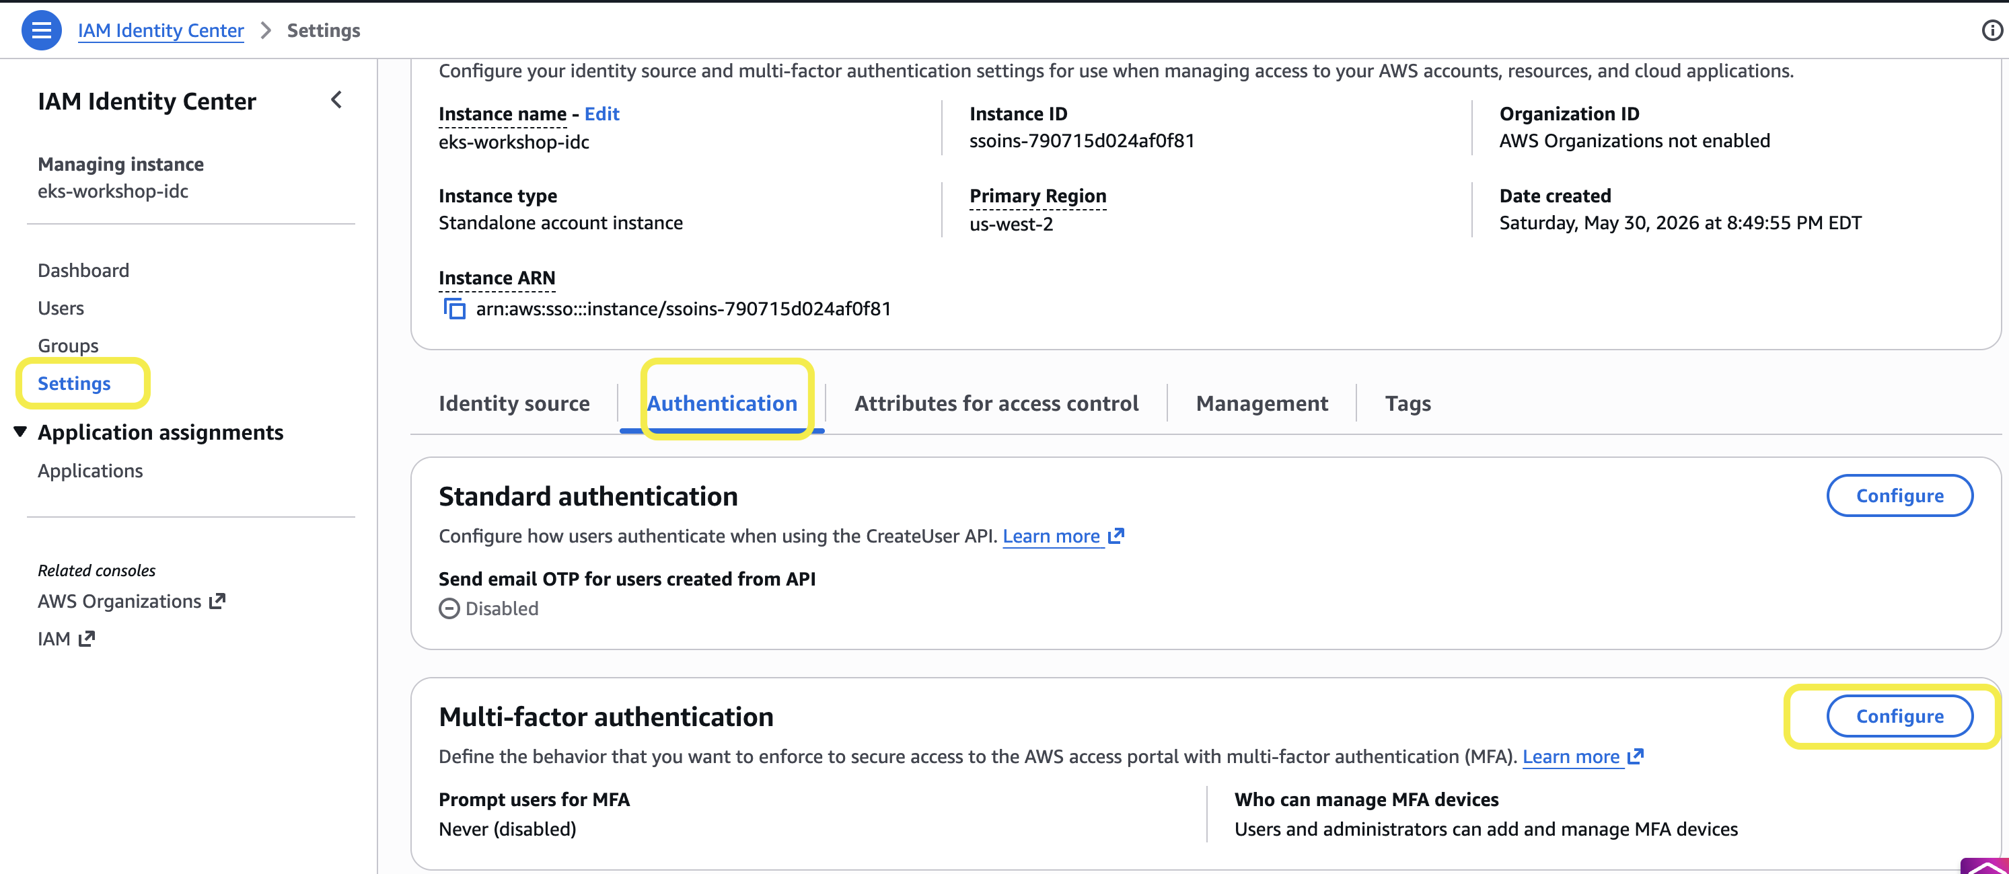2009x874 pixels.
Task: Click the Instance ARN label
Action: [x=497, y=278]
